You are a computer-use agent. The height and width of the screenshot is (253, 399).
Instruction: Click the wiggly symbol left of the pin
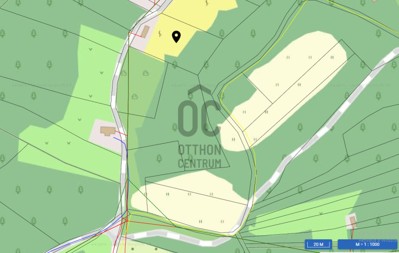click(x=160, y=33)
